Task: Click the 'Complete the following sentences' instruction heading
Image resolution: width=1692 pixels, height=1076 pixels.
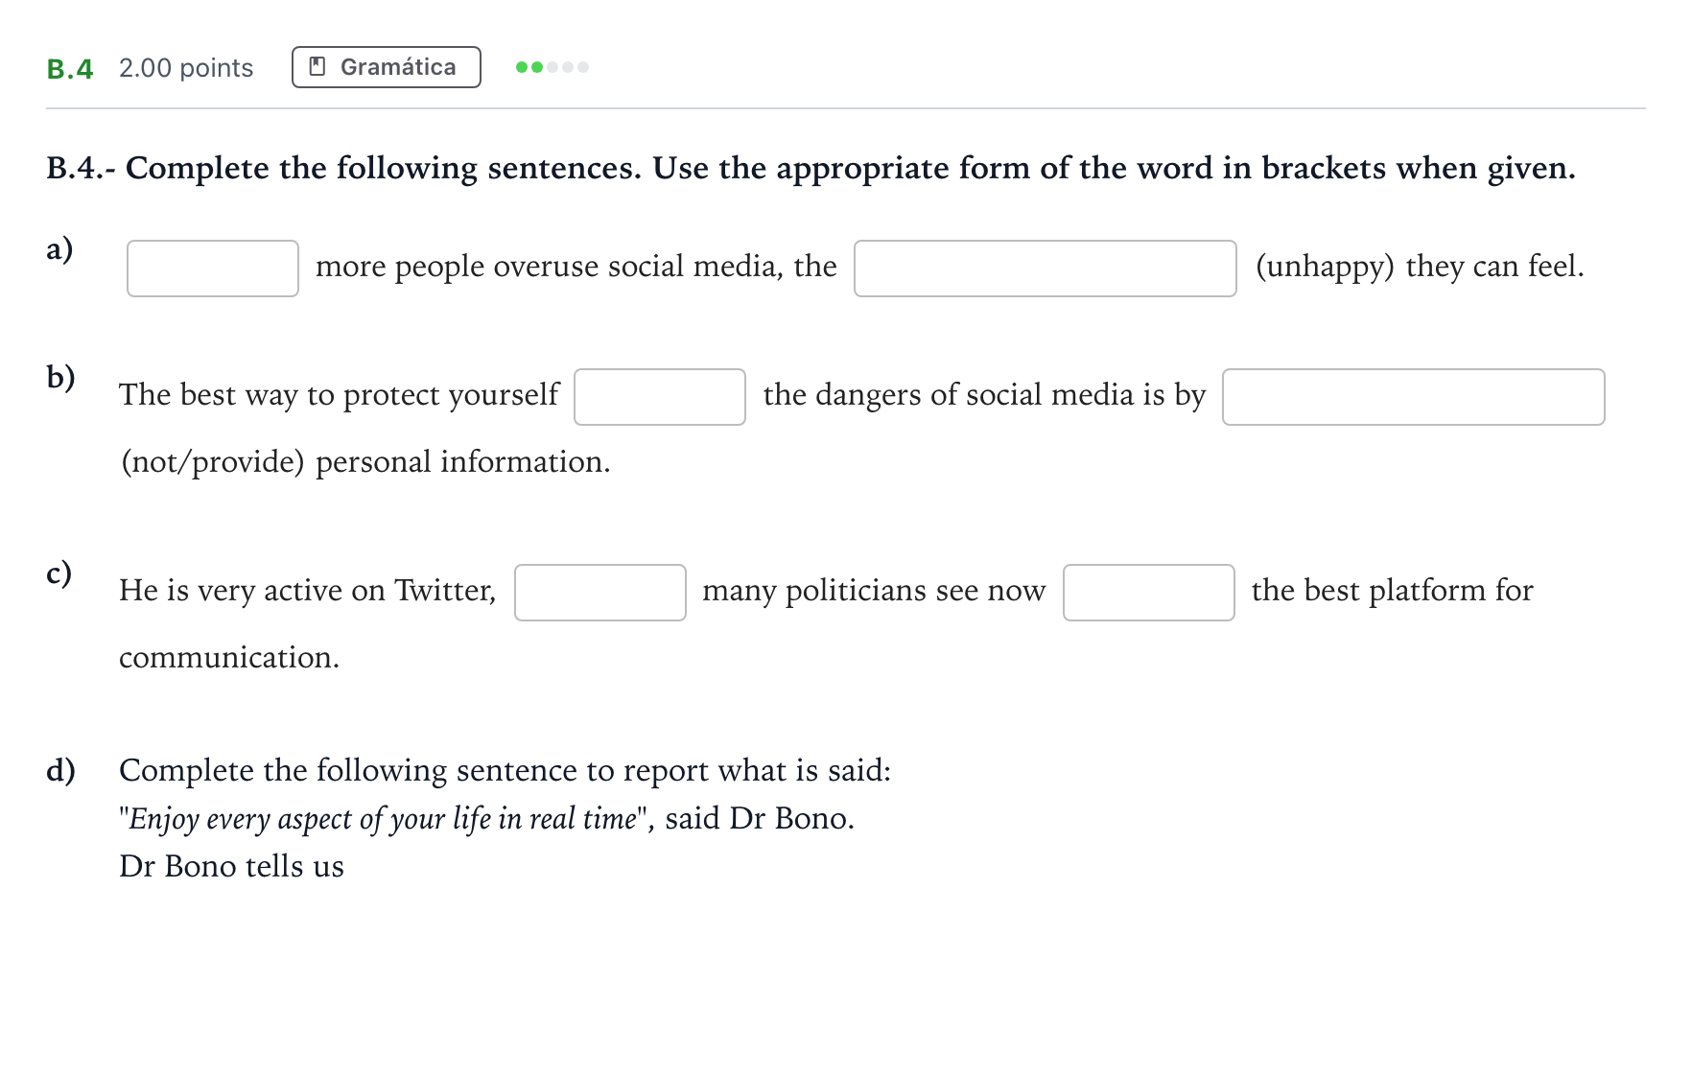Action: (x=811, y=168)
